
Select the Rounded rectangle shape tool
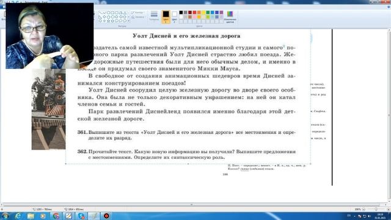(117, 12)
